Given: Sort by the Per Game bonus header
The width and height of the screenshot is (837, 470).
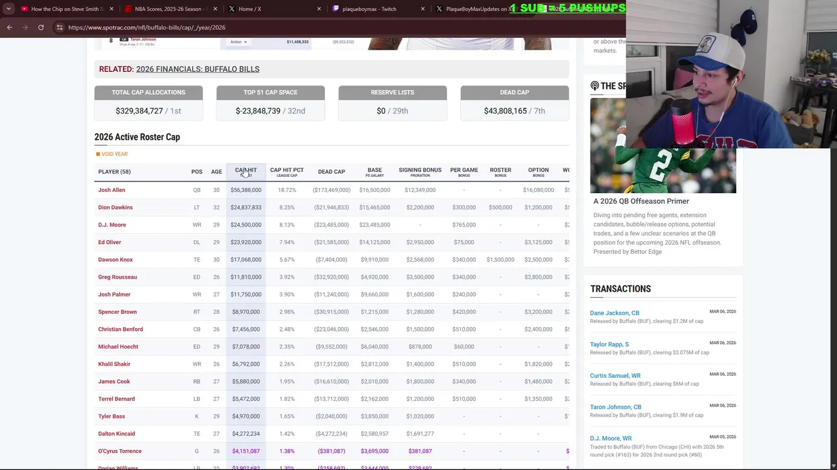Looking at the screenshot, I should click(x=464, y=172).
